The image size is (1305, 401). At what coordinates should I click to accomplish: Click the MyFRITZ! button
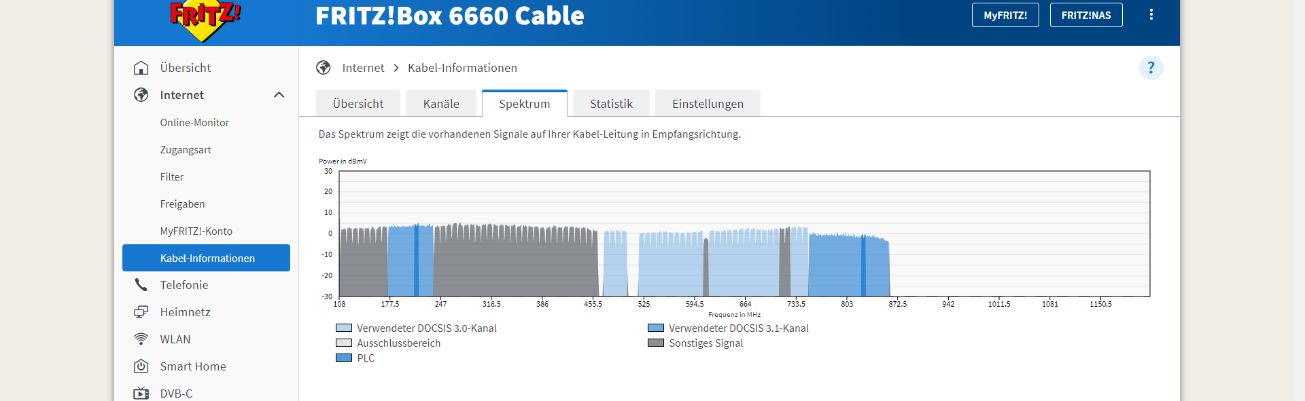(x=1005, y=15)
